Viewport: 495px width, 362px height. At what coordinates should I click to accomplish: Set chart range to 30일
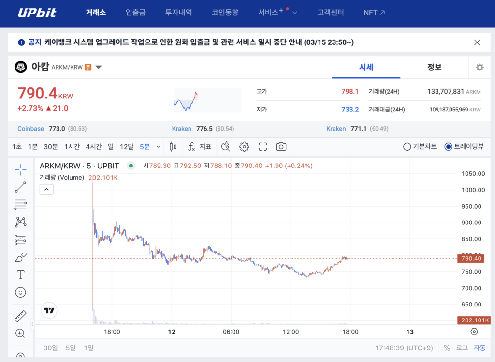[50, 348]
